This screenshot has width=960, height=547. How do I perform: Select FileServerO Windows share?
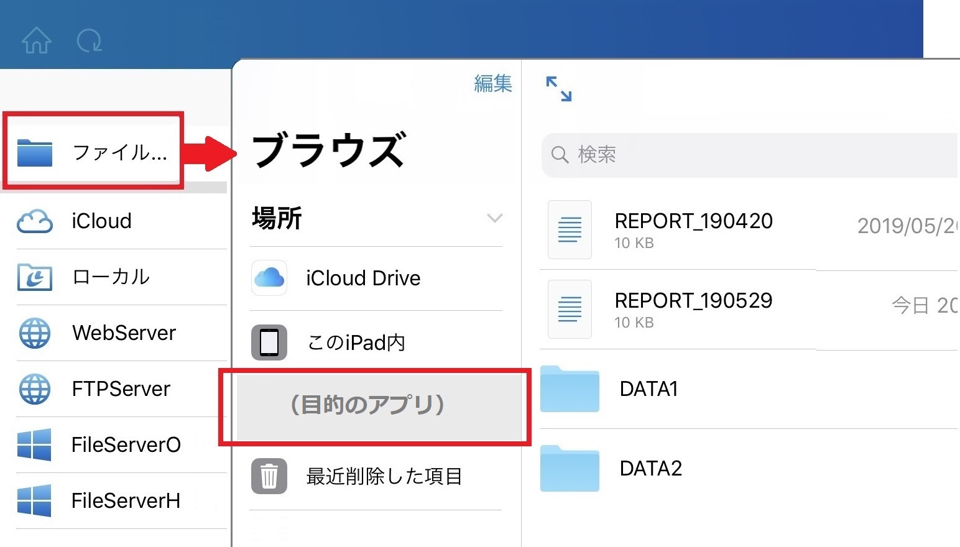pyautogui.click(x=126, y=445)
